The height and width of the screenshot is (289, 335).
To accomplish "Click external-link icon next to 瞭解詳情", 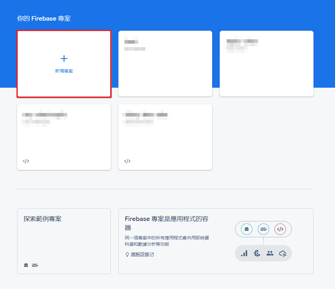I will coord(152,254).
